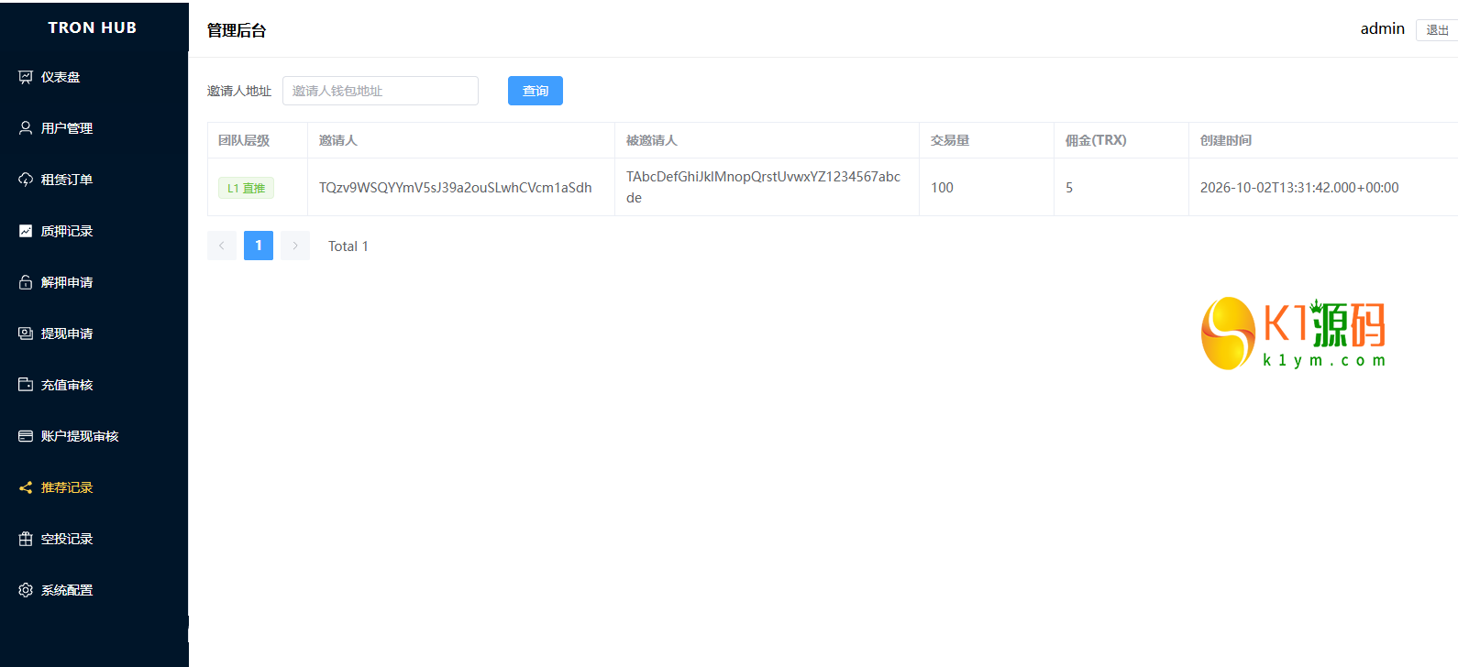This screenshot has width=1458, height=667.
Task: Focus the 邀请人钱包地址 input field
Action: [381, 91]
